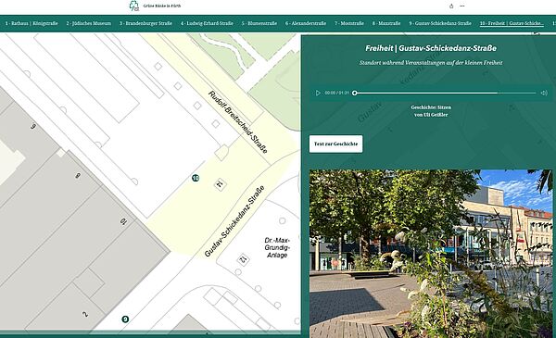Click the Freiheit location photo
This screenshot has height=338, width=556.
point(431,254)
